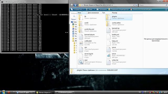Select the world_the_end folder icon
The height and width of the screenshot is (94, 168).
[81, 30]
